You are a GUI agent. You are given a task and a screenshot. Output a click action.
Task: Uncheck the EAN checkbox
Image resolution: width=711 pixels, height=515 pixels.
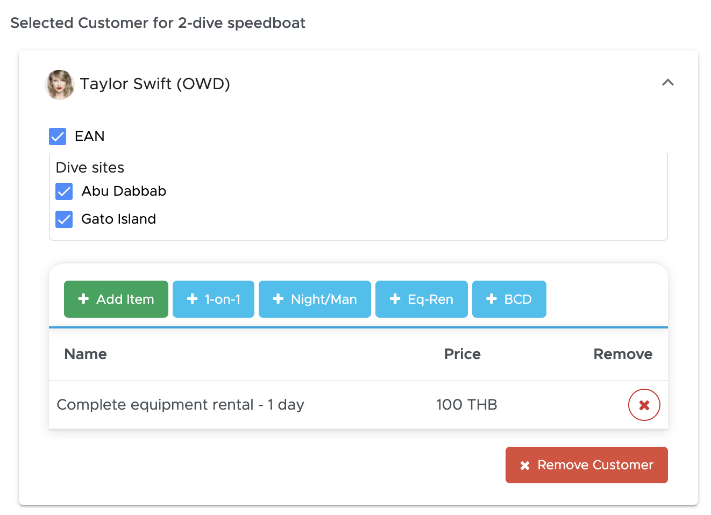58,137
